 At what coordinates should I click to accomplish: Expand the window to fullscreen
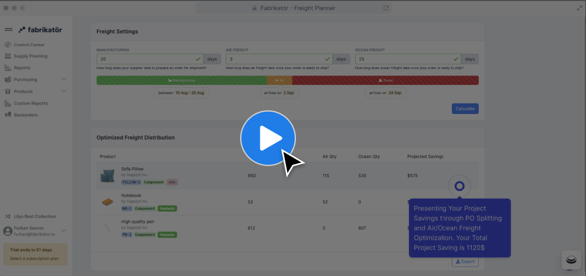pos(580,8)
